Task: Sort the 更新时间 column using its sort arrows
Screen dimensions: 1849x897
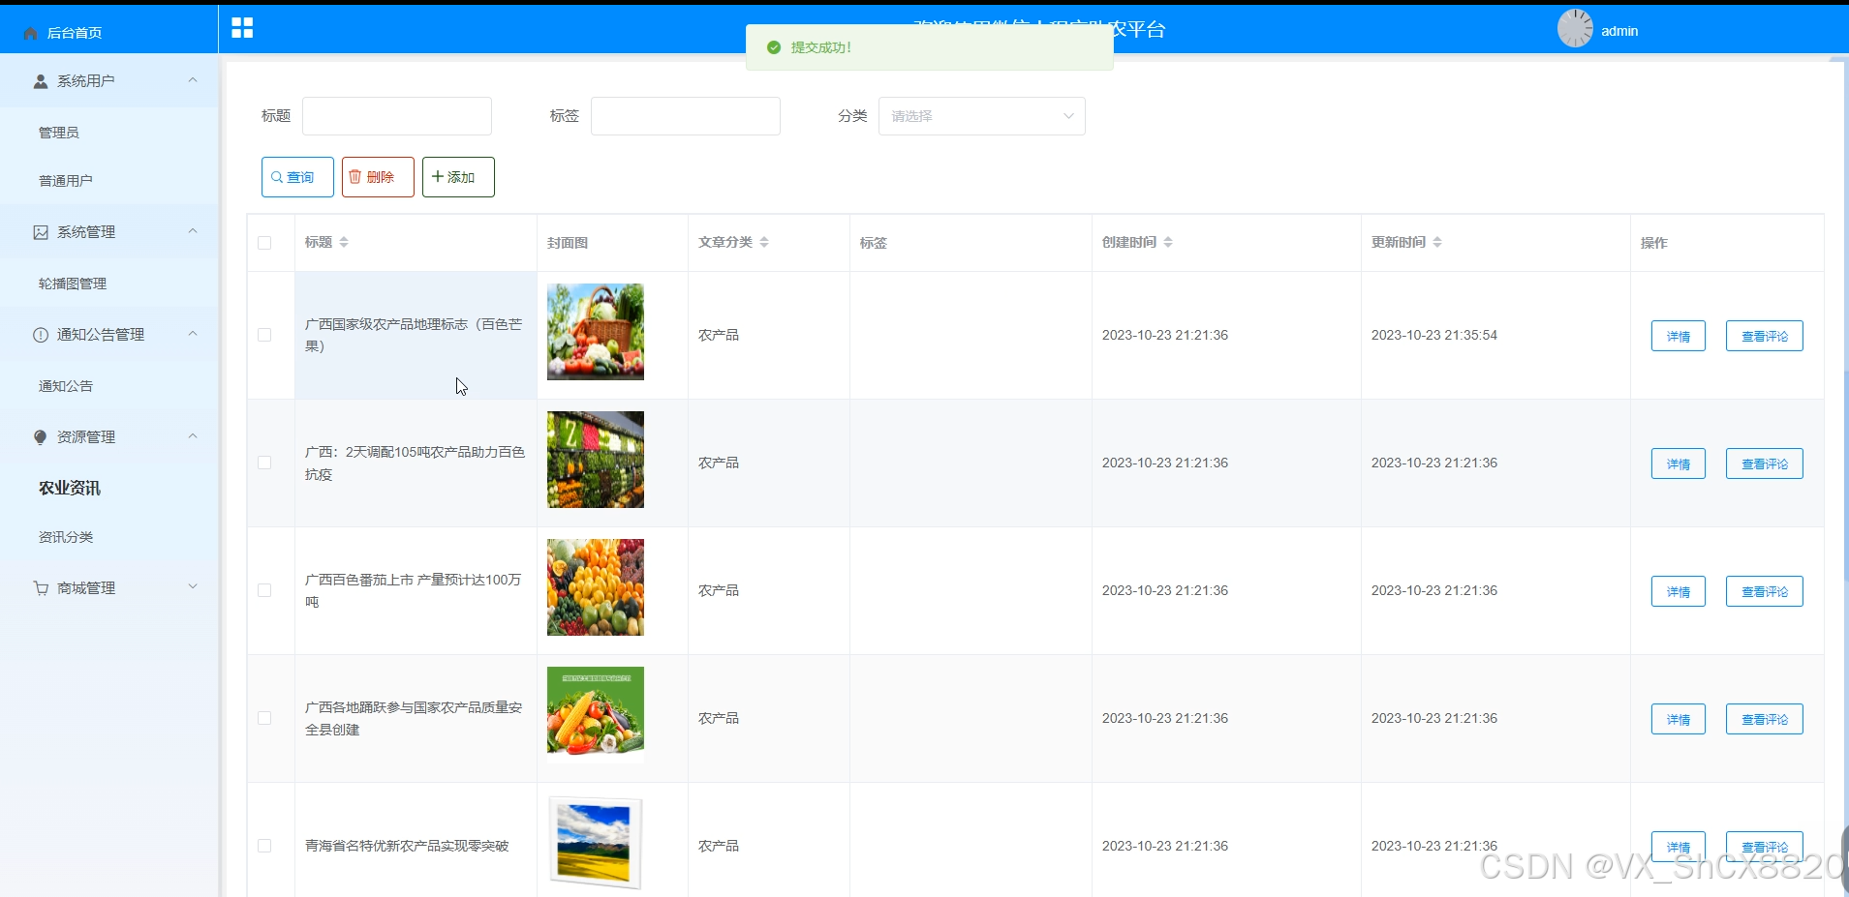Action: (1437, 242)
